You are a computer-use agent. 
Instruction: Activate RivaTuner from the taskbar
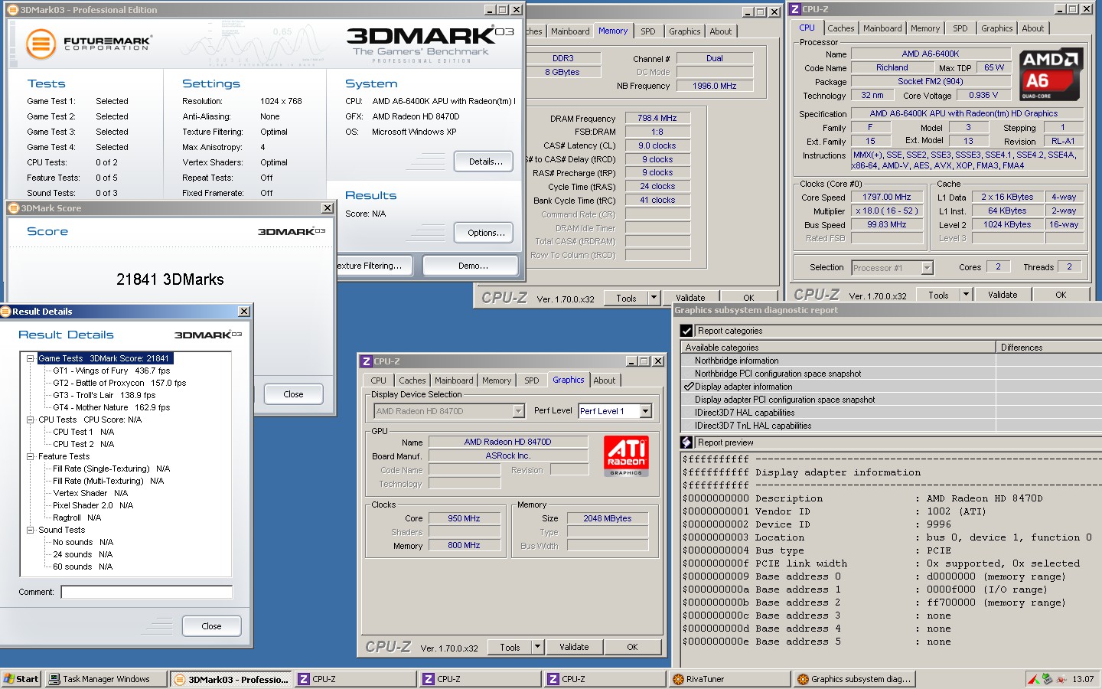click(x=729, y=679)
